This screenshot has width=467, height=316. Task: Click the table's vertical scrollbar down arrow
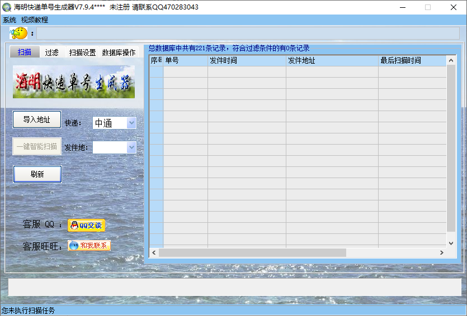pos(451,243)
